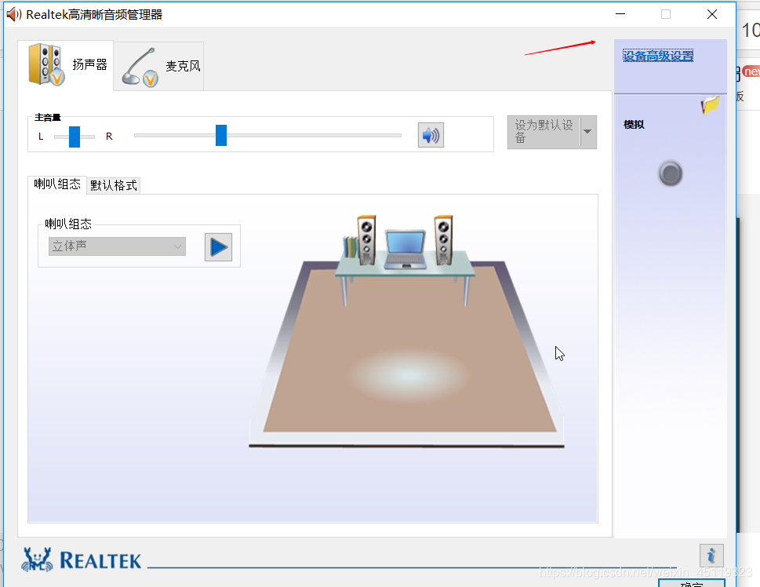
Task: Expand the default device dropdown arrow
Action: click(x=588, y=132)
